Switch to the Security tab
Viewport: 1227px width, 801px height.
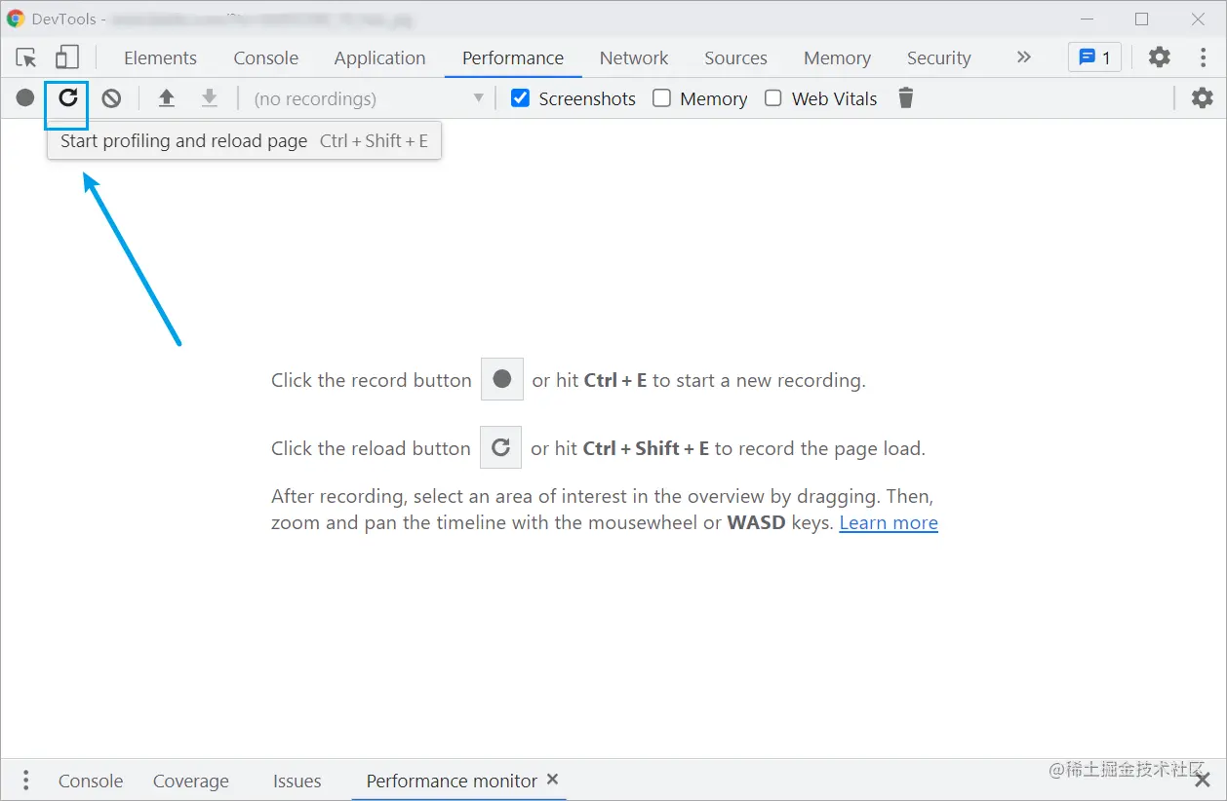(938, 57)
